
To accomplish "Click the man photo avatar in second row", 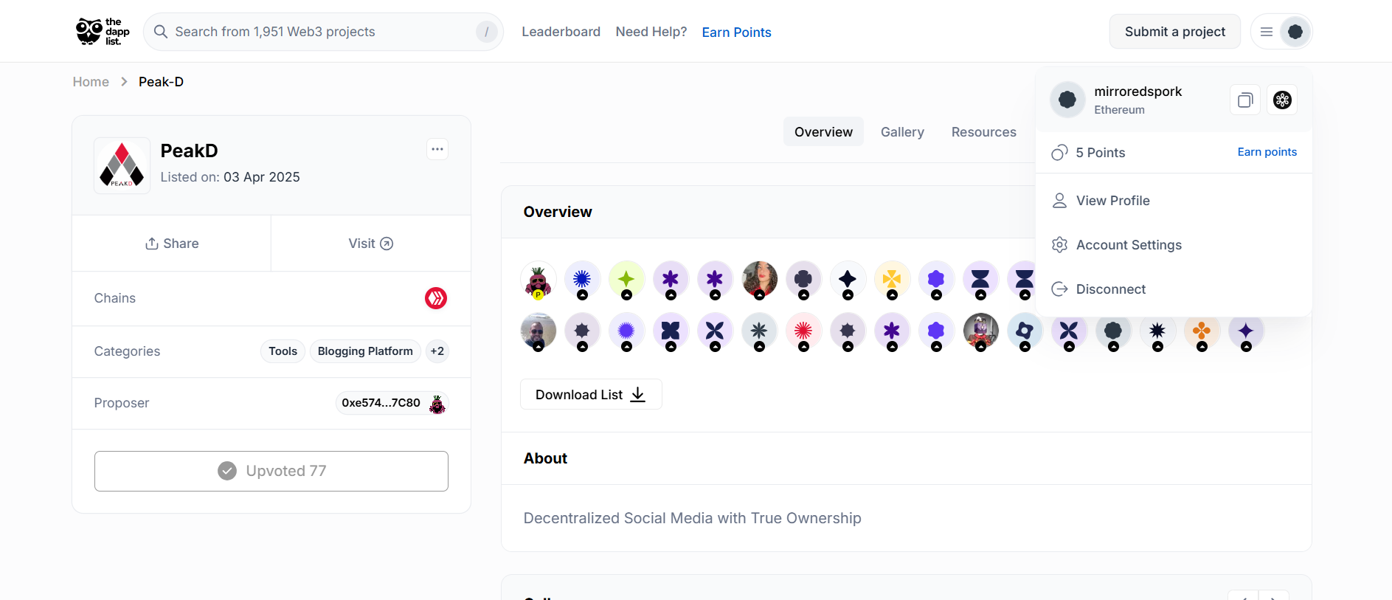I will pyautogui.click(x=539, y=331).
